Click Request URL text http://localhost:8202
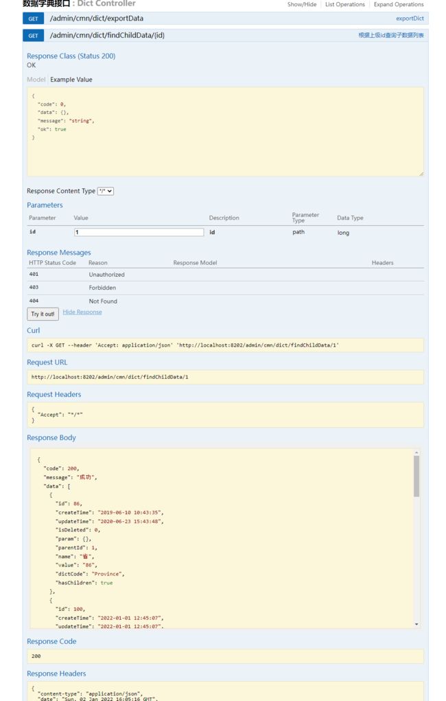446x701 pixels. (x=110, y=377)
